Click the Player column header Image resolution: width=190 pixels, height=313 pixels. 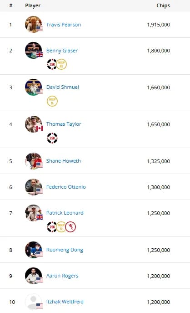[33, 5]
